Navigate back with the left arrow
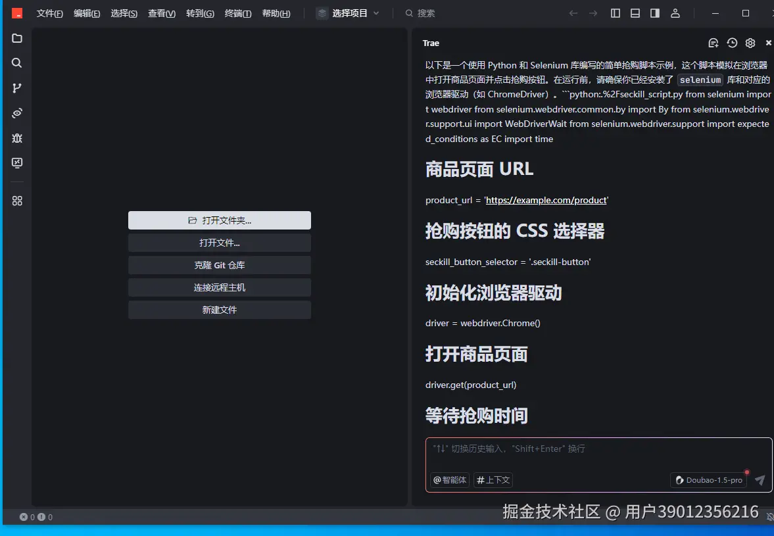Viewport: 774px width, 536px height. [x=573, y=13]
